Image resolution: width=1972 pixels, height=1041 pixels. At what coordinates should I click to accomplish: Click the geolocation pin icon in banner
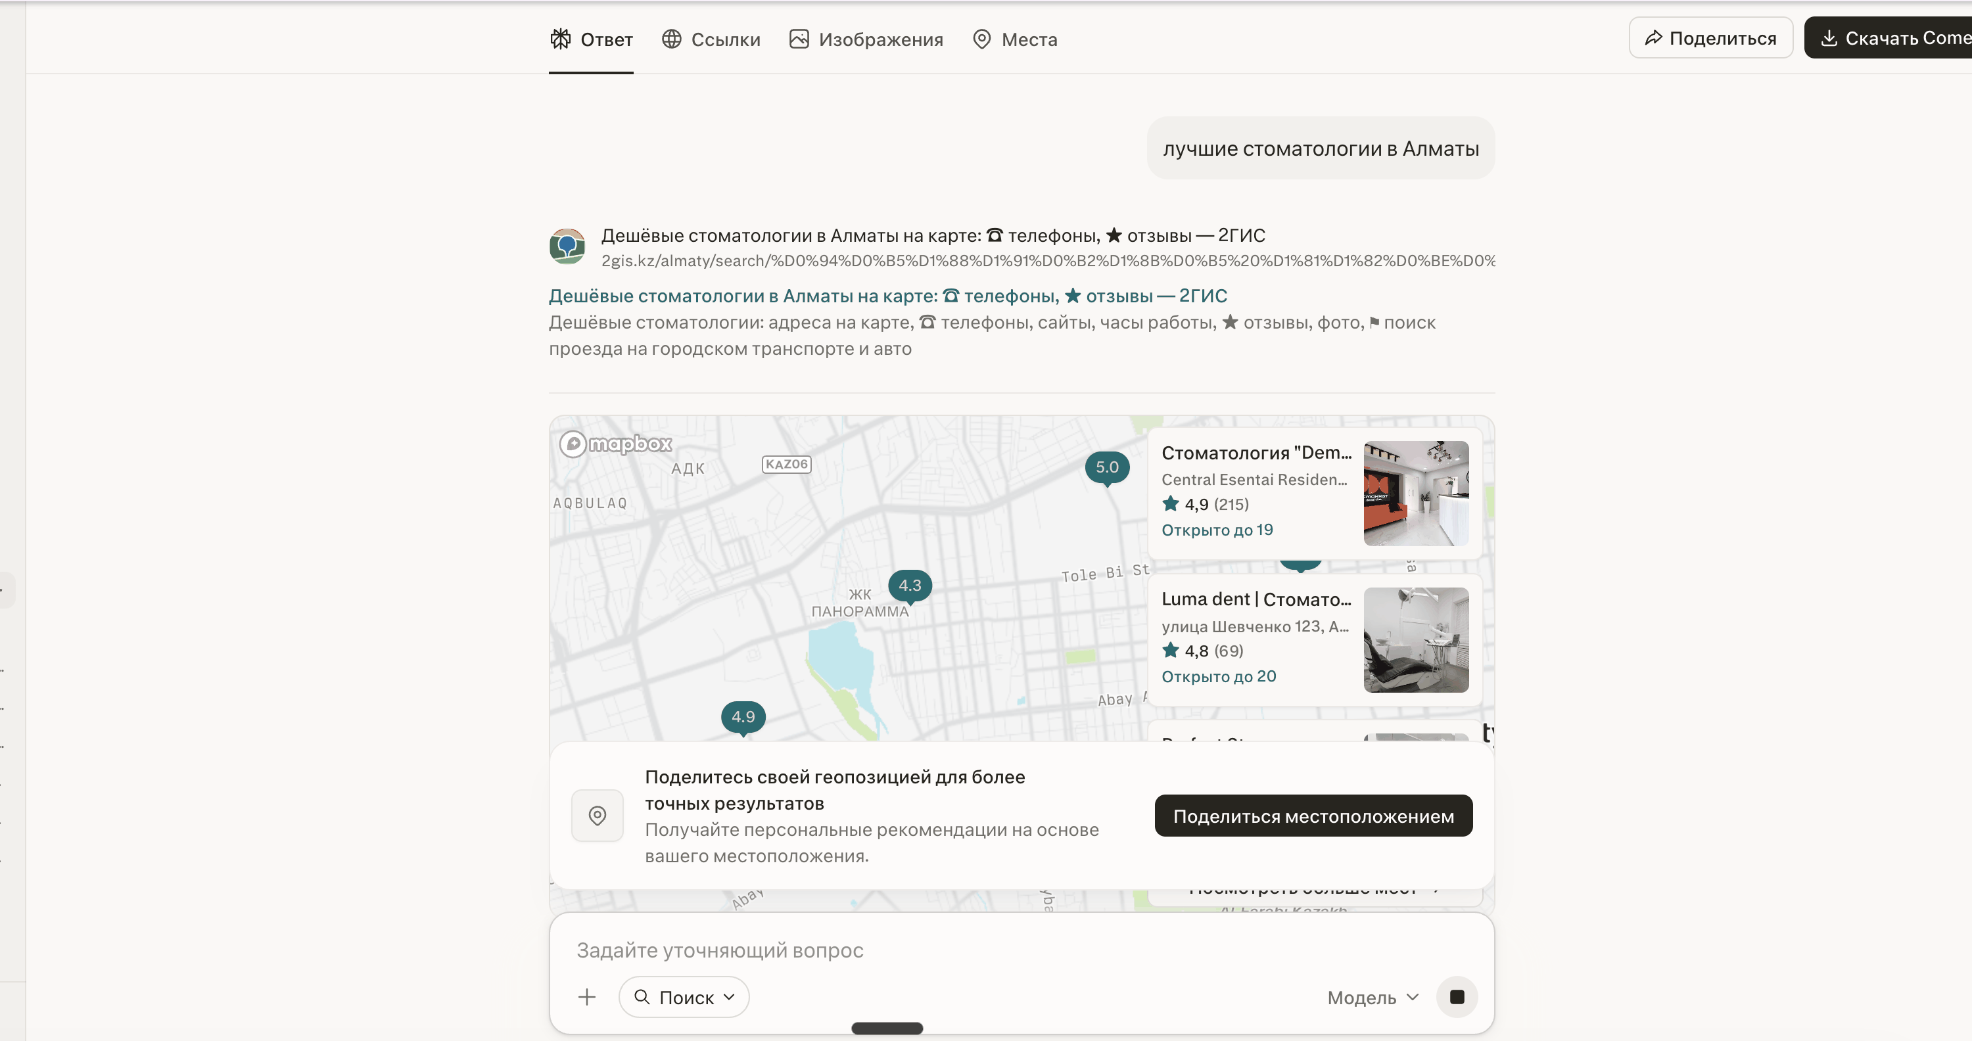[597, 816]
